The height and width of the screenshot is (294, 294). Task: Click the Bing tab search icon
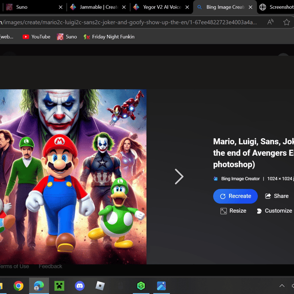pos(199,7)
